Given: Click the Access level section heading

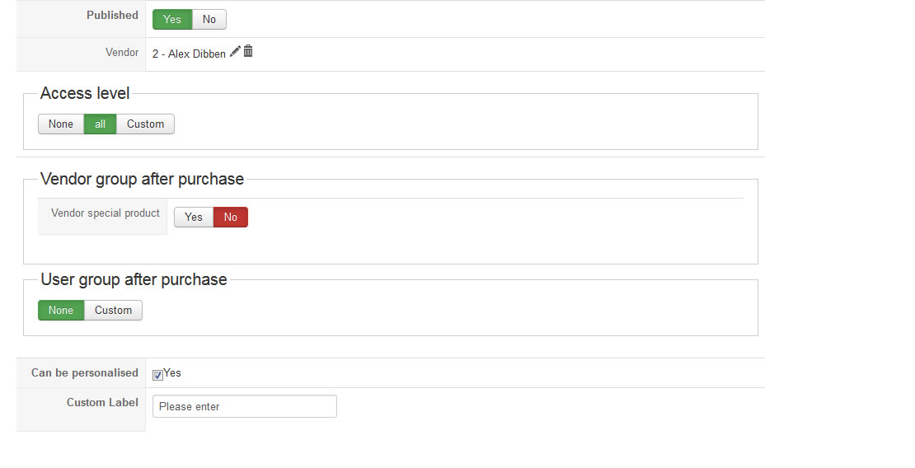Looking at the screenshot, I should click(85, 93).
